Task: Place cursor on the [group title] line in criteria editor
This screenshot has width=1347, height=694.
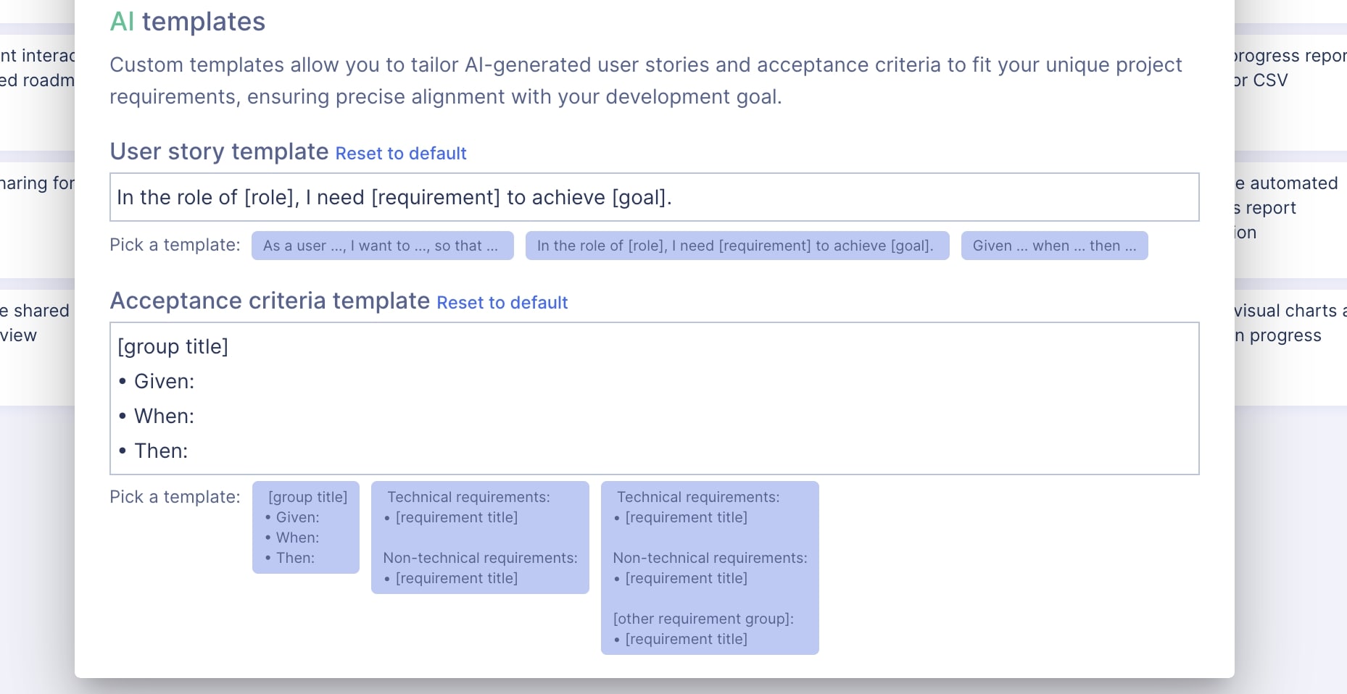Action: [173, 347]
